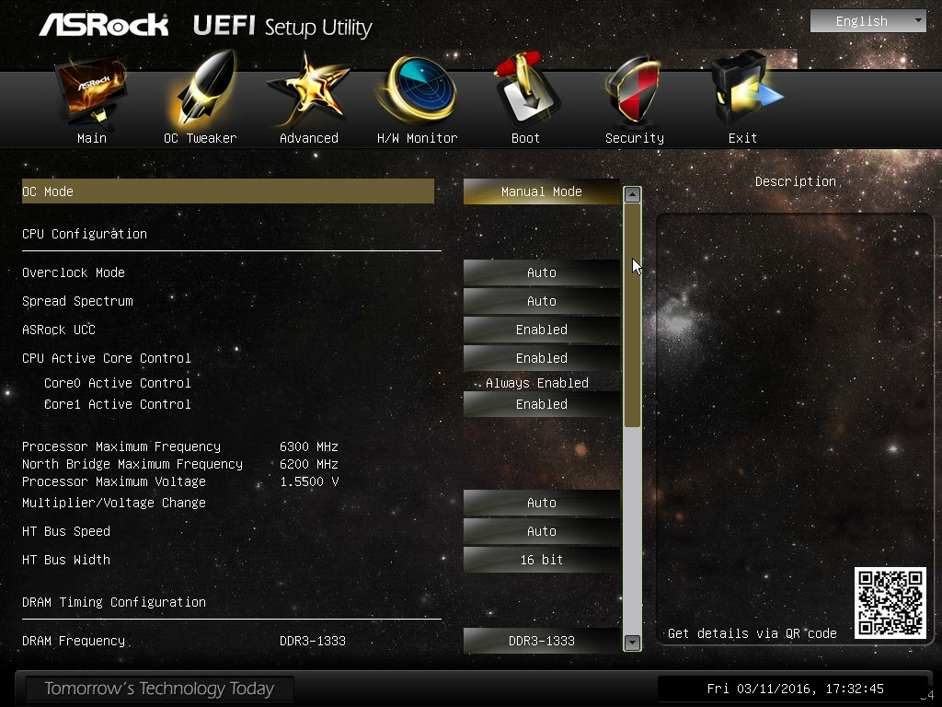Click the CPU Configuration section heading
The image size is (942, 707).
[x=85, y=234]
